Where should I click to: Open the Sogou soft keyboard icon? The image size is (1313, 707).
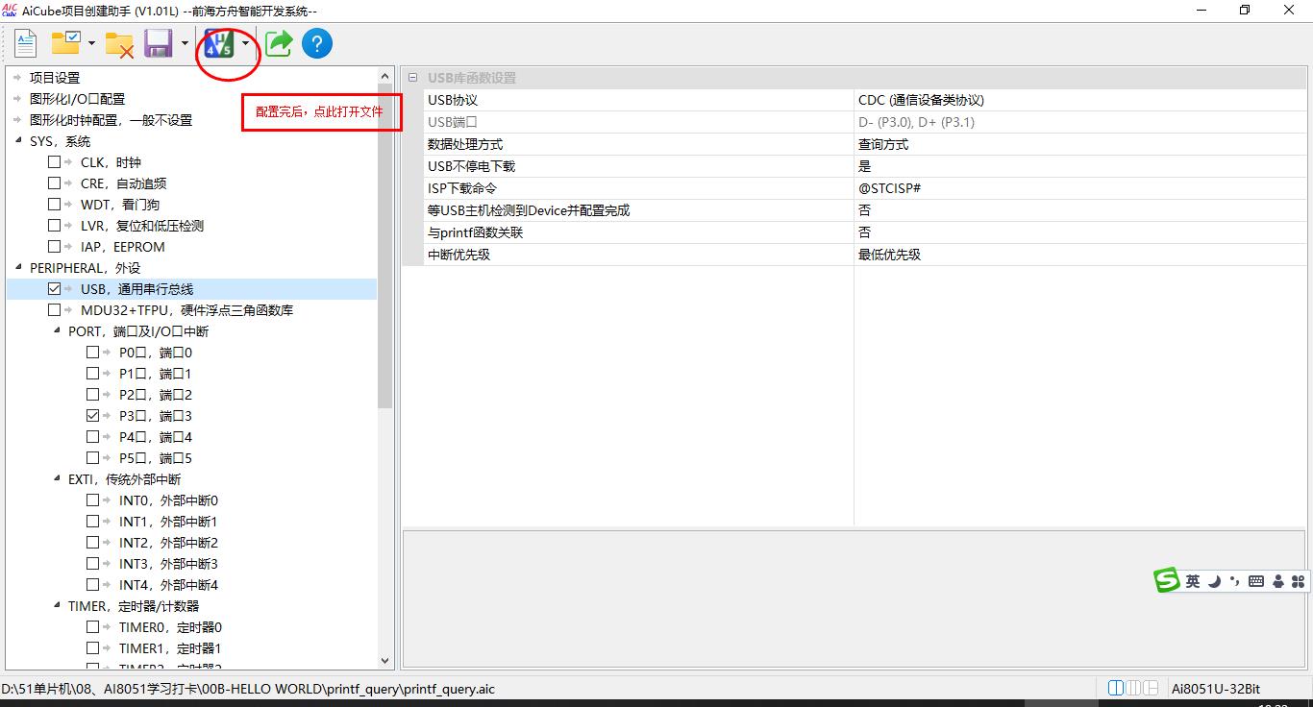pos(1255,580)
